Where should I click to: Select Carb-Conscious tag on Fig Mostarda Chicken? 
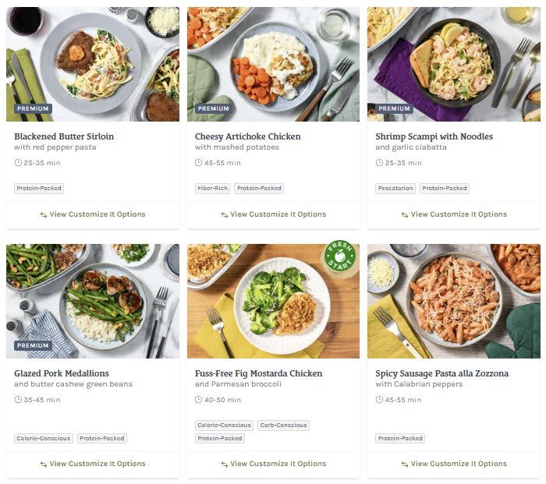click(x=283, y=426)
